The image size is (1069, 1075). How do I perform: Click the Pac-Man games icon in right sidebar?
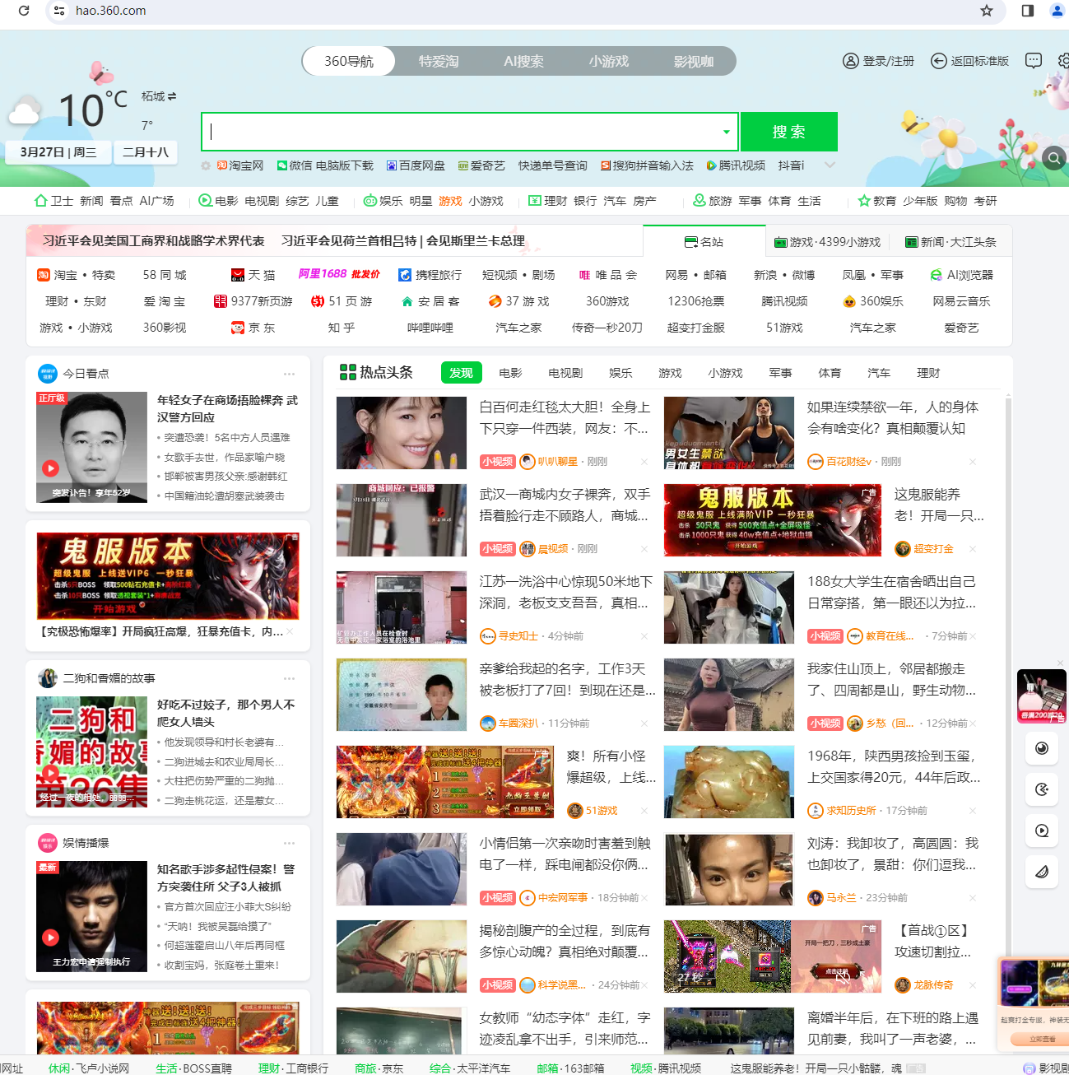(1041, 789)
